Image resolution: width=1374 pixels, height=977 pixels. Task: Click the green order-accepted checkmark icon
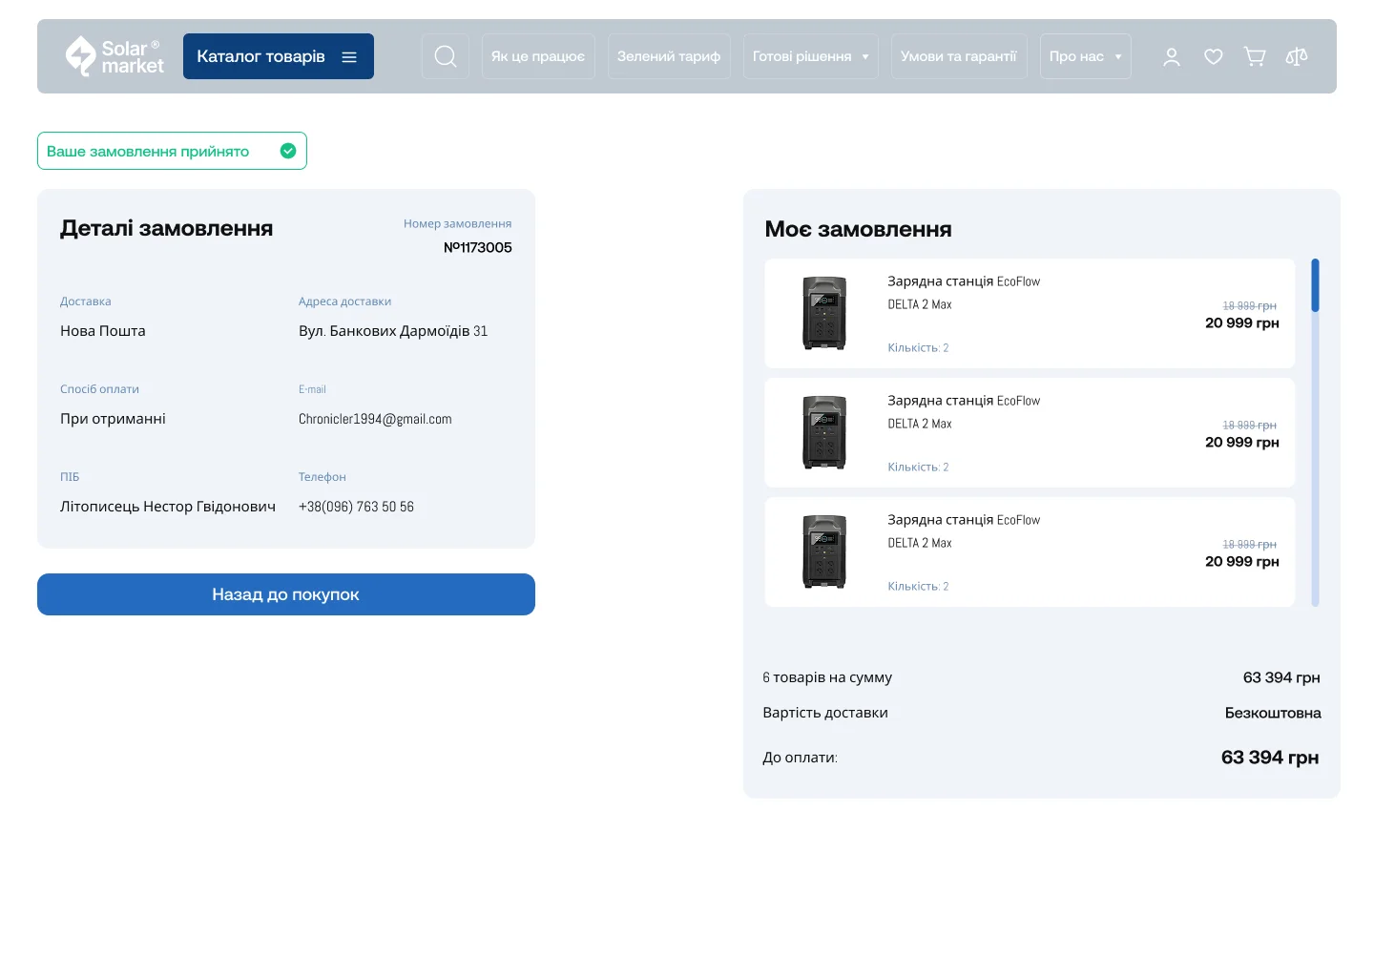tap(288, 151)
